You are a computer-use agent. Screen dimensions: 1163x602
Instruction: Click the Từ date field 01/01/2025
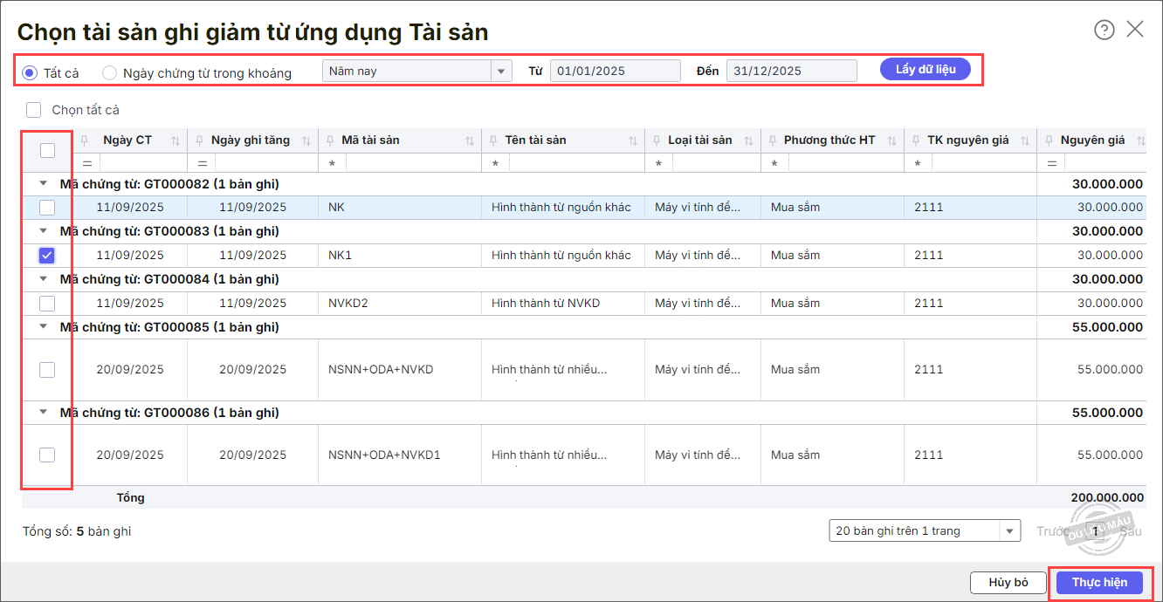(615, 71)
